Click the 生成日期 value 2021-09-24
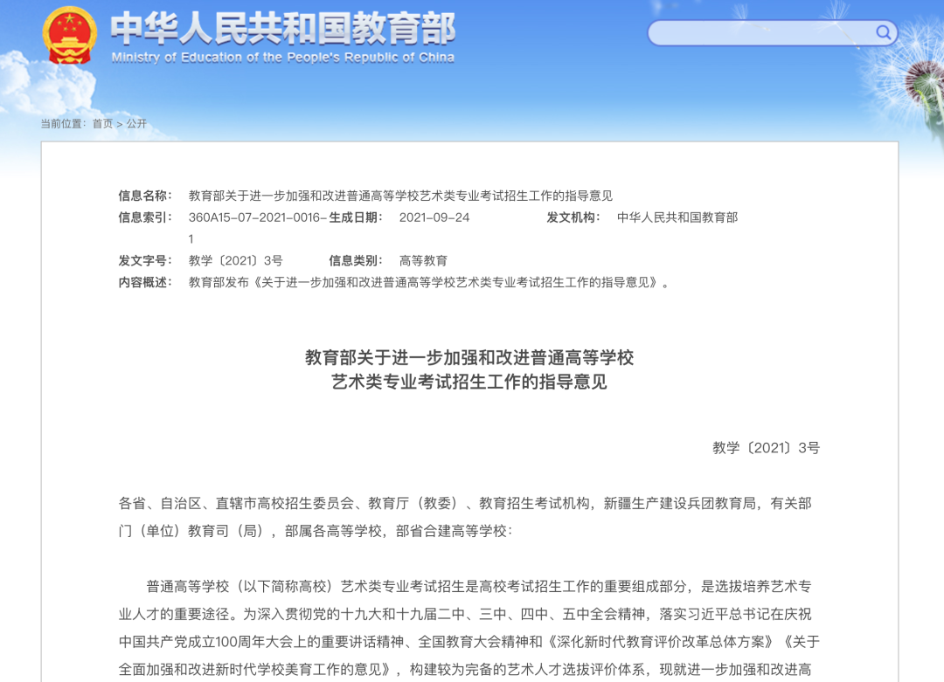 tap(434, 218)
